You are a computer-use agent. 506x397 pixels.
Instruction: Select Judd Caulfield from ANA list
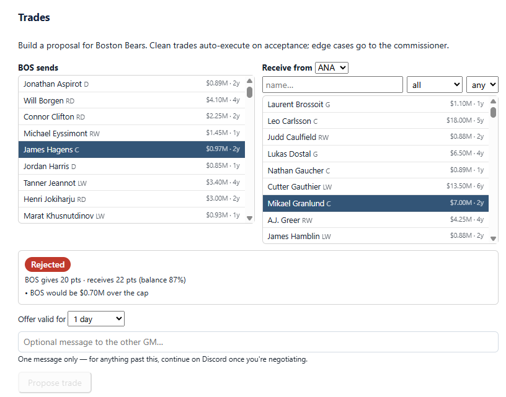coord(376,137)
